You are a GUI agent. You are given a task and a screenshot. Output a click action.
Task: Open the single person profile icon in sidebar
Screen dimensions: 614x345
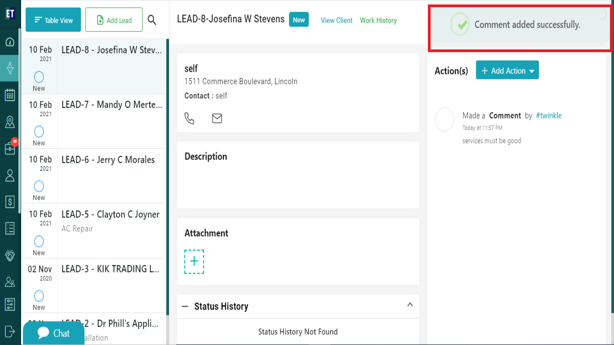10,175
